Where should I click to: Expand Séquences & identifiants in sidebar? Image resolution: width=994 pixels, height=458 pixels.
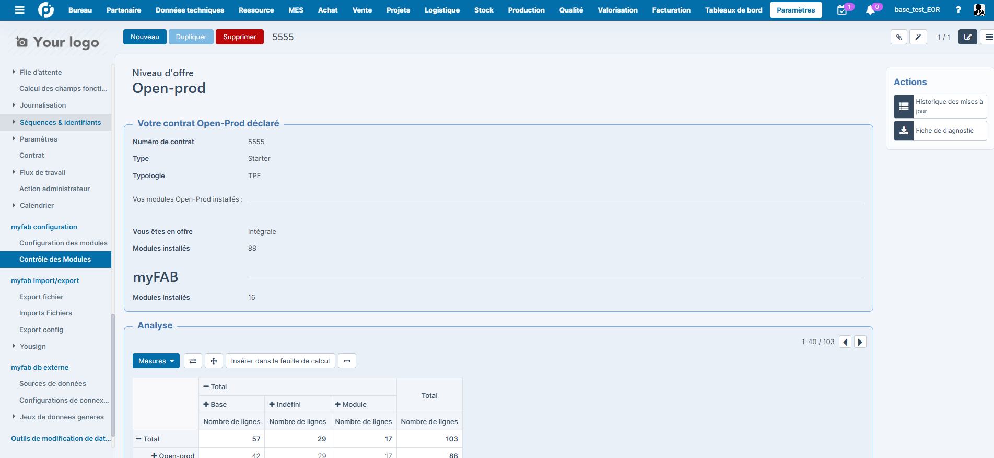click(14, 122)
